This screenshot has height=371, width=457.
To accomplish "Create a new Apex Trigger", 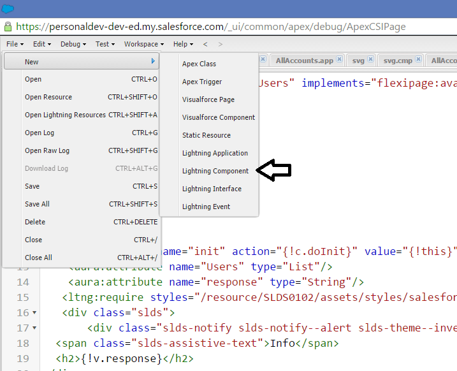I will 209,82.
